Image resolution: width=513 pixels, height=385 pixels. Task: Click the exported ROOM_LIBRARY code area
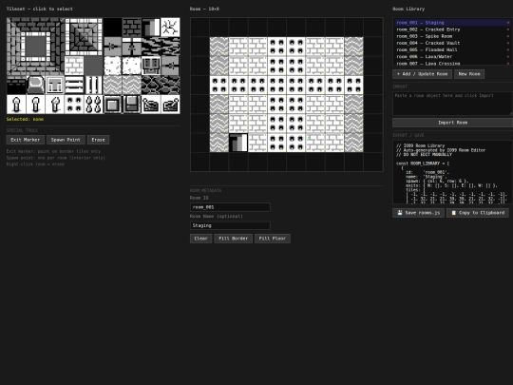[452, 172]
